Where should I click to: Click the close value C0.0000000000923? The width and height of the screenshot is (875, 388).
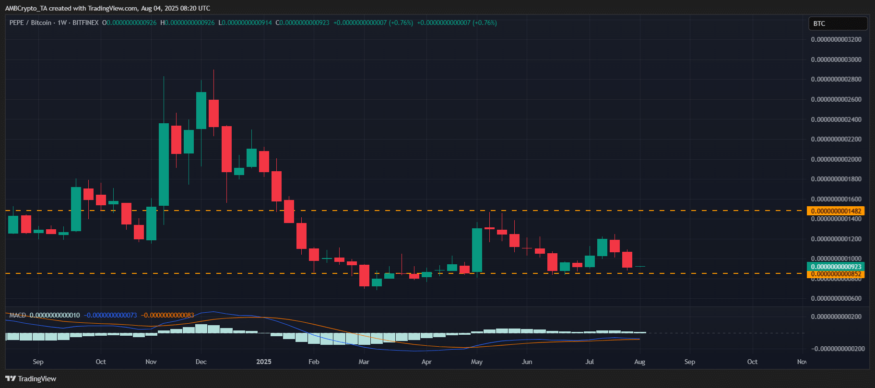tap(303, 23)
